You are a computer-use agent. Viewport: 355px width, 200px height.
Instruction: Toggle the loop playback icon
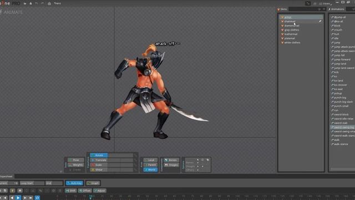pyautogui.click(x=37, y=198)
